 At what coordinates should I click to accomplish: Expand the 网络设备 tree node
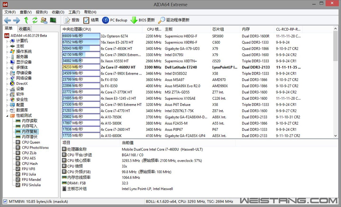point(7,78)
